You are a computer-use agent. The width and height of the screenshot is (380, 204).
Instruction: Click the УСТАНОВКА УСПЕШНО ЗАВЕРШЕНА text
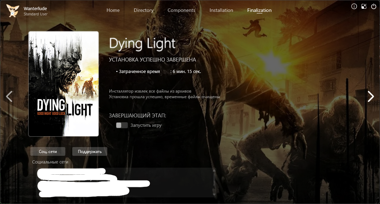pos(152,60)
